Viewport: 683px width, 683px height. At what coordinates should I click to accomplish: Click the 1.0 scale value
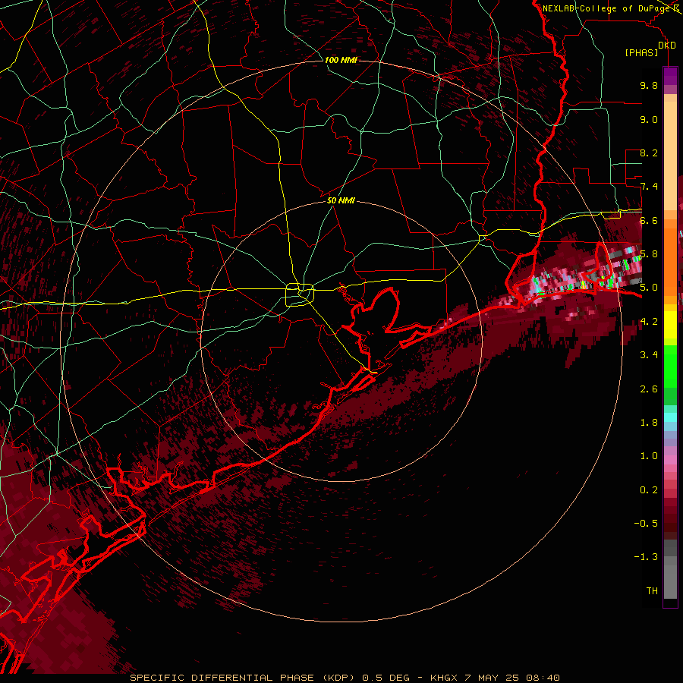point(649,456)
